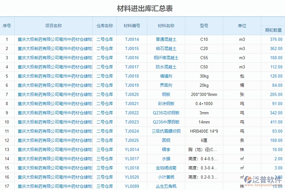Image resolution: width=285 pixels, height=190 pixels.
Task: Open material code TJ0025
Action: (132, 140)
